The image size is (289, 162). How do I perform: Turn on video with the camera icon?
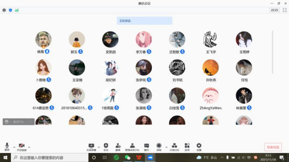pyautogui.click(x=22, y=147)
